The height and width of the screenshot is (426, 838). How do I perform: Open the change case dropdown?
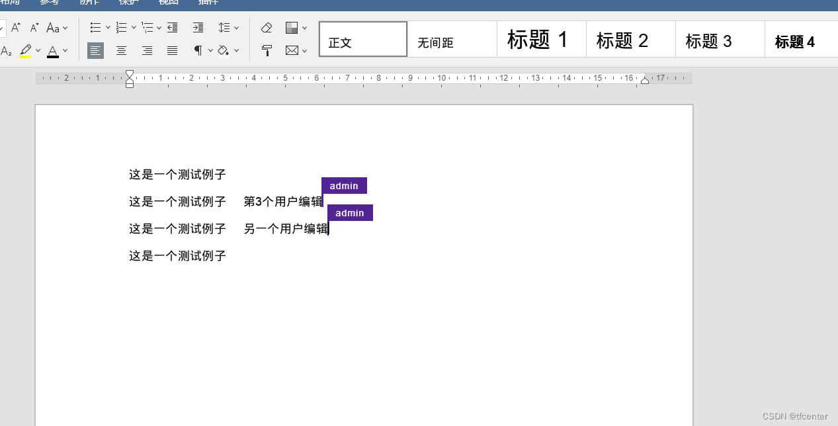(x=57, y=28)
